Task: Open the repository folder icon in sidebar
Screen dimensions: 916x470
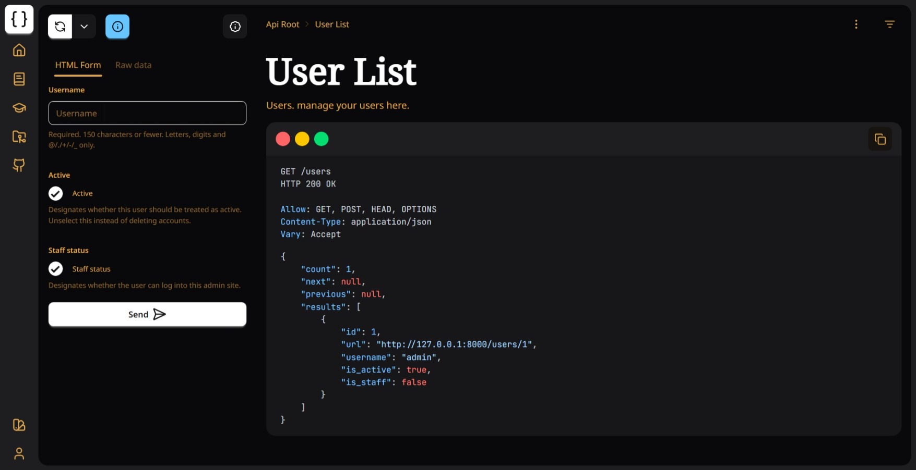Action: [x=19, y=137]
